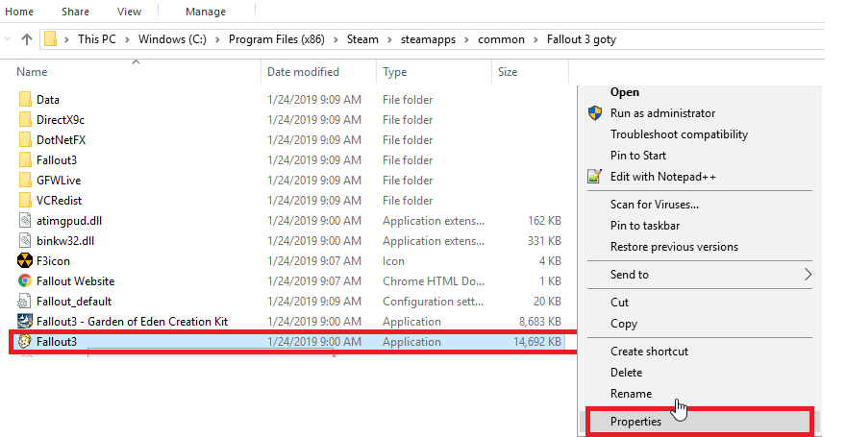Screen dimensions: 846x437
Task: Expand the chevron after common in path
Action: 535,39
